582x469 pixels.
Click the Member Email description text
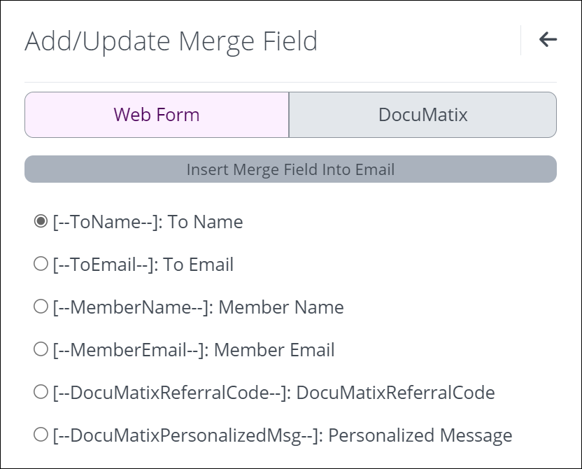(274, 350)
